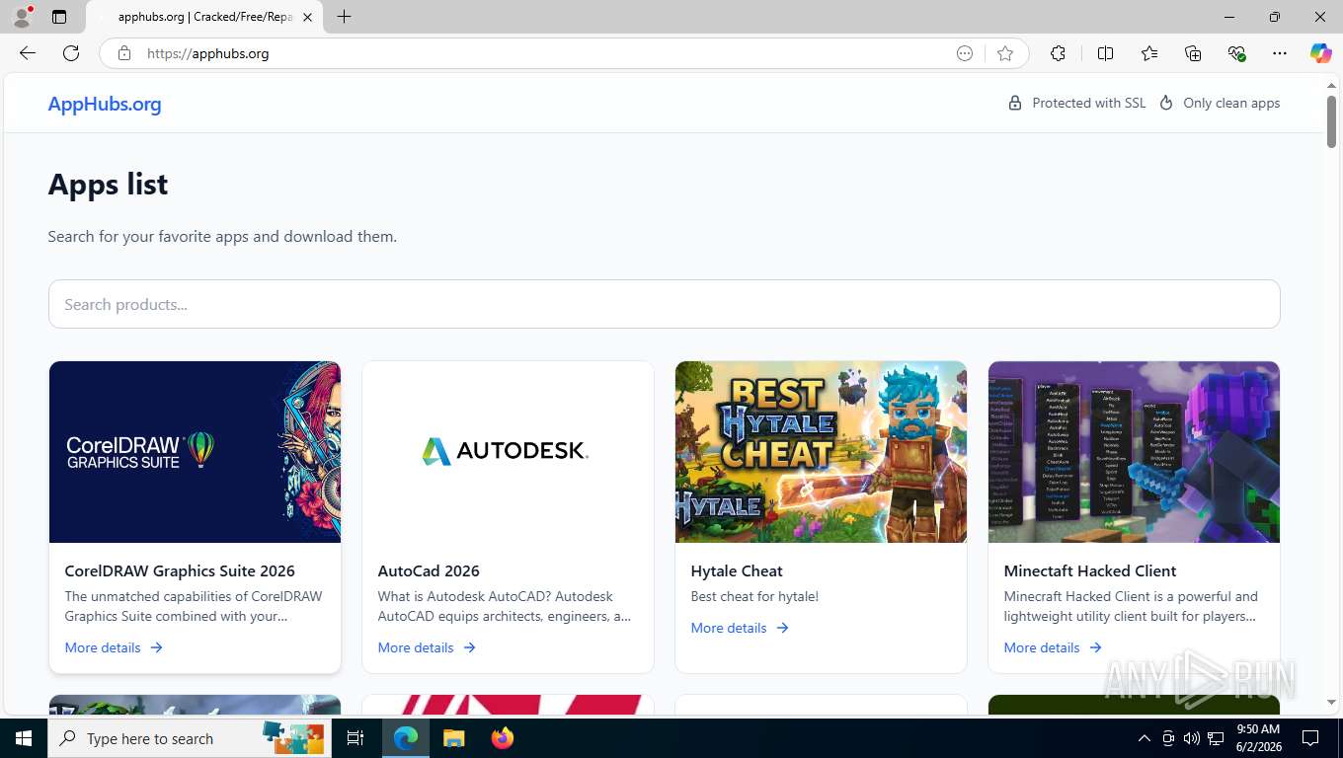The width and height of the screenshot is (1343, 758).
Task: Open Task View on the taskbar
Action: coord(355,738)
